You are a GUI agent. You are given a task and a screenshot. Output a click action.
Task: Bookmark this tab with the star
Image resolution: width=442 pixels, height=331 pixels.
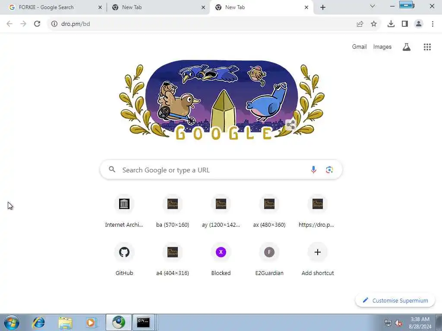coord(374,24)
